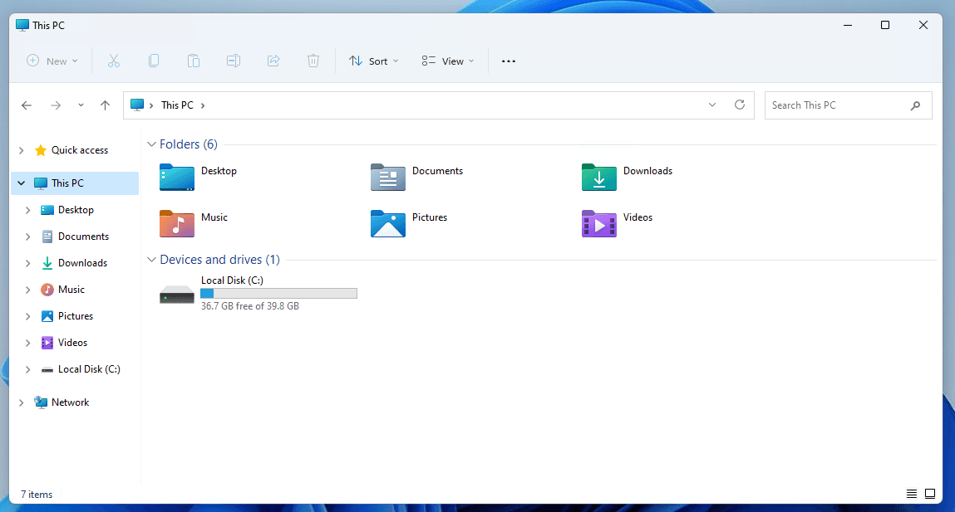Image resolution: width=955 pixels, height=512 pixels.
Task: Switch to large icons view in status bar
Action: point(930,494)
